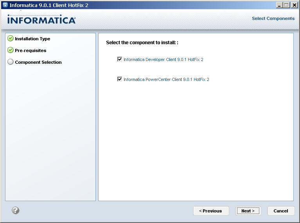This screenshot has height=223, width=300.
Task: Click the Select Components heading
Action: [x=273, y=18]
